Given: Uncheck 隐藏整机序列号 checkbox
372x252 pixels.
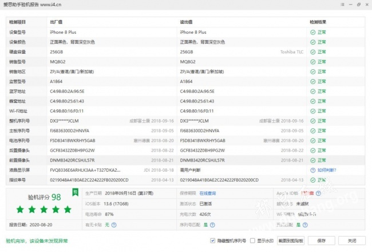Looking at the screenshot, I should coord(212,241).
